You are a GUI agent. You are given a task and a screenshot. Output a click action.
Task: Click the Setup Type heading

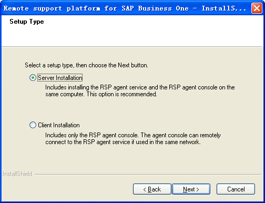pos(27,22)
